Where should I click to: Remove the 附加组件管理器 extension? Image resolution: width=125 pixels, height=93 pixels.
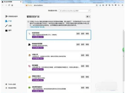coord(87,44)
